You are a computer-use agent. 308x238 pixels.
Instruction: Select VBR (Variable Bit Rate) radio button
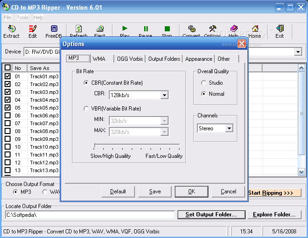point(86,109)
